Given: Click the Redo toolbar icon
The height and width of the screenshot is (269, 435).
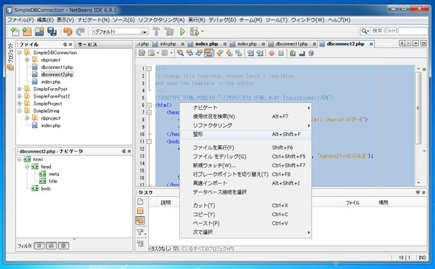Looking at the screenshot, I should [80, 31].
